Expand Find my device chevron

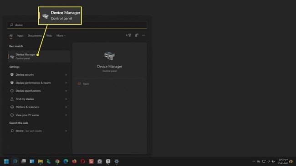click(66, 99)
